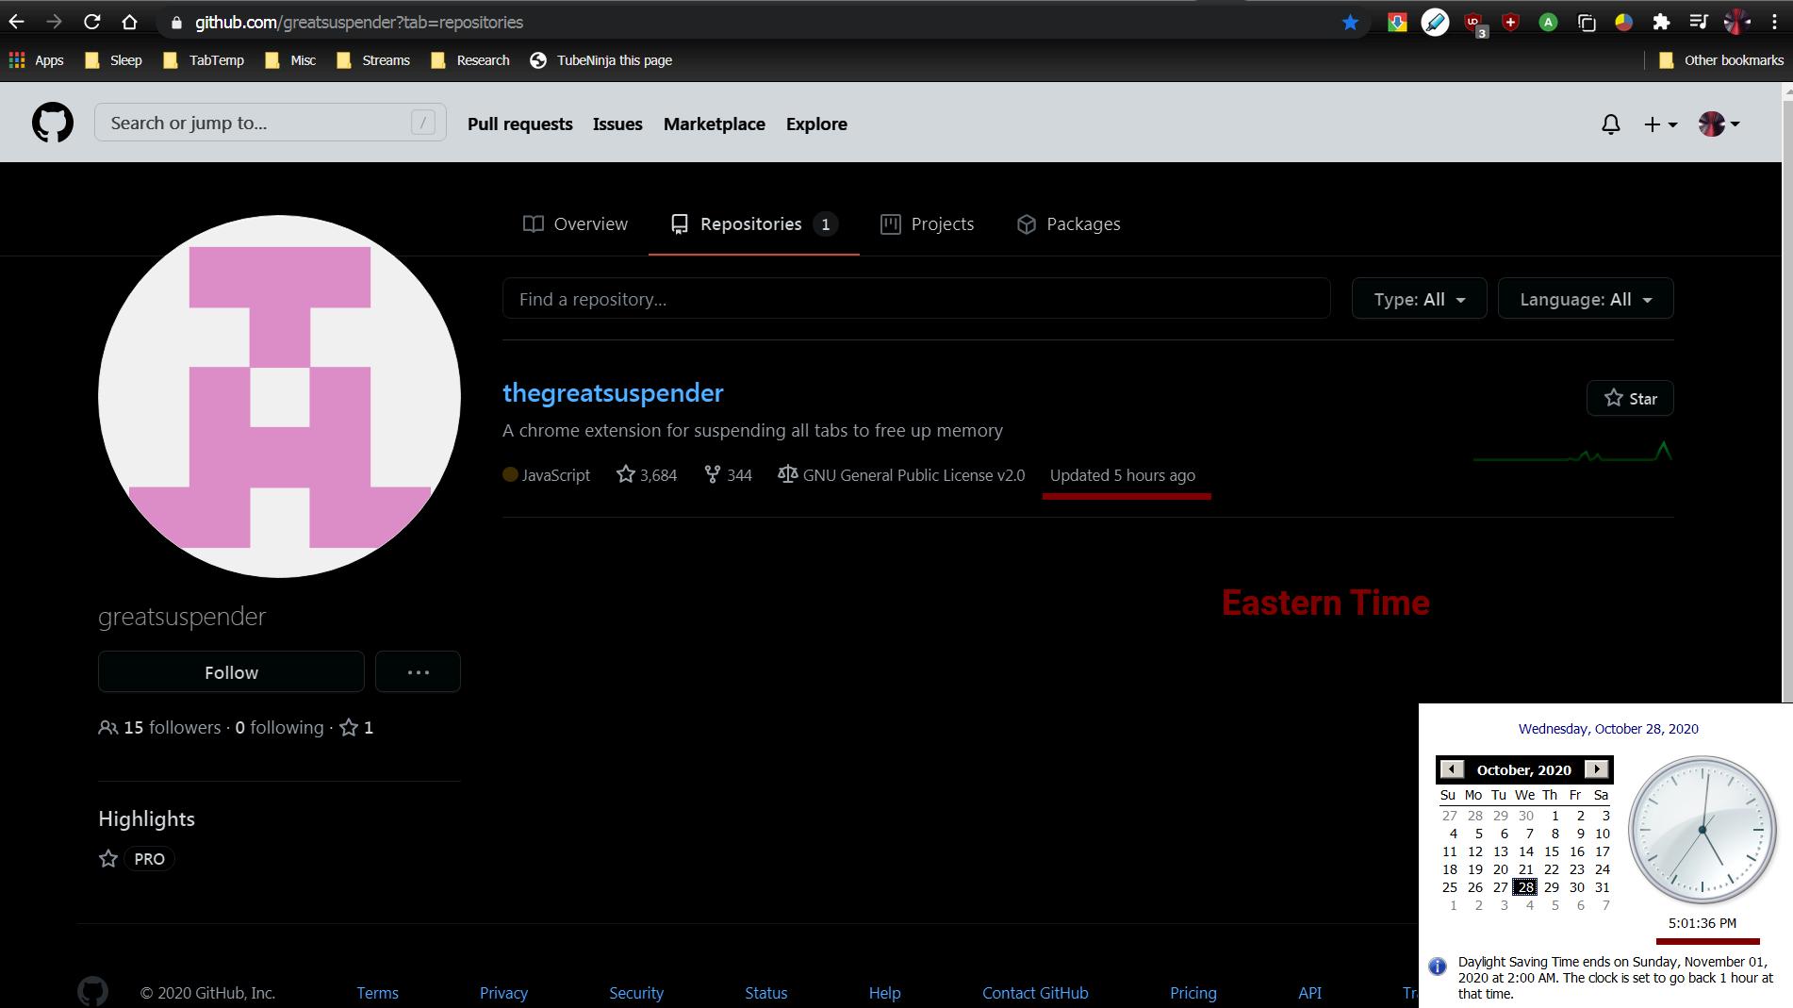Open GitHub home via the Octocat logo
This screenshot has width=1793, height=1008.
(x=53, y=123)
